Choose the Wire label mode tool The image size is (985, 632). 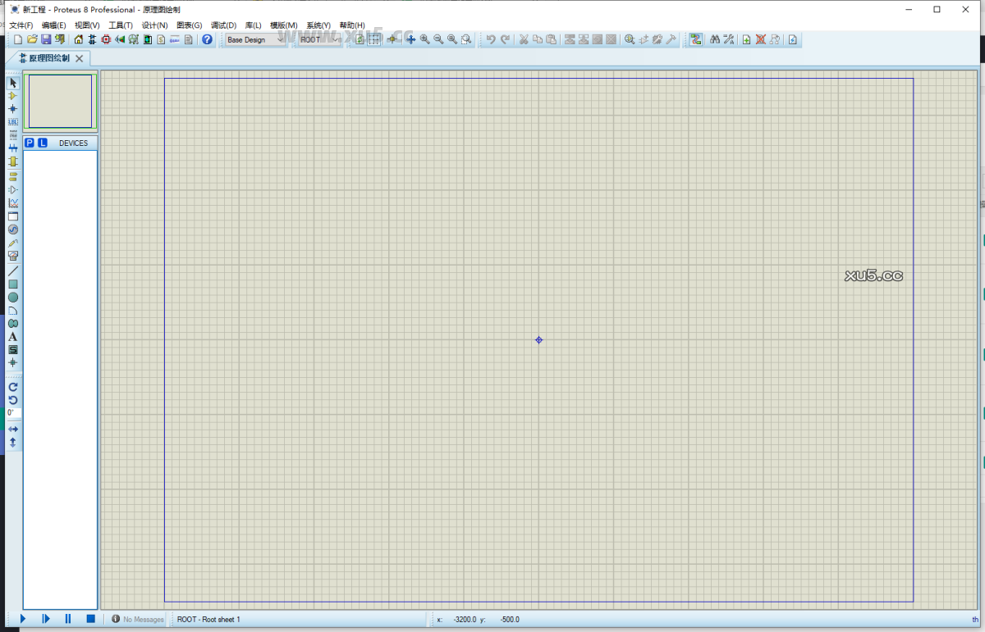(12, 122)
